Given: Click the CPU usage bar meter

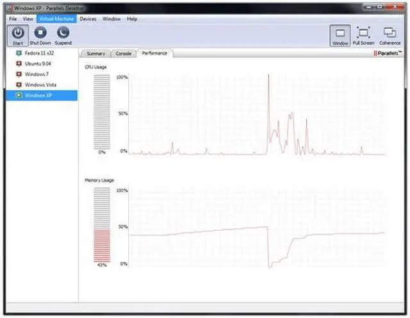Looking at the screenshot, I should [102, 112].
